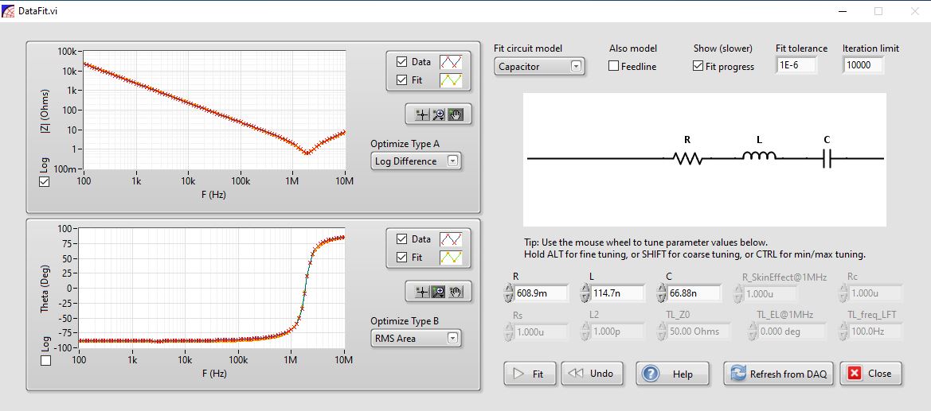Select the pan hand tool on the |Z| graph
This screenshot has height=411, width=931.
pyautogui.click(x=456, y=114)
